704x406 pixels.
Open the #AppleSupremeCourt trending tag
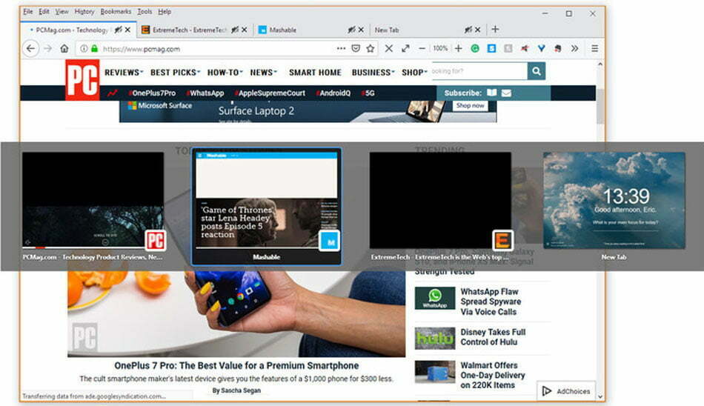[270, 93]
